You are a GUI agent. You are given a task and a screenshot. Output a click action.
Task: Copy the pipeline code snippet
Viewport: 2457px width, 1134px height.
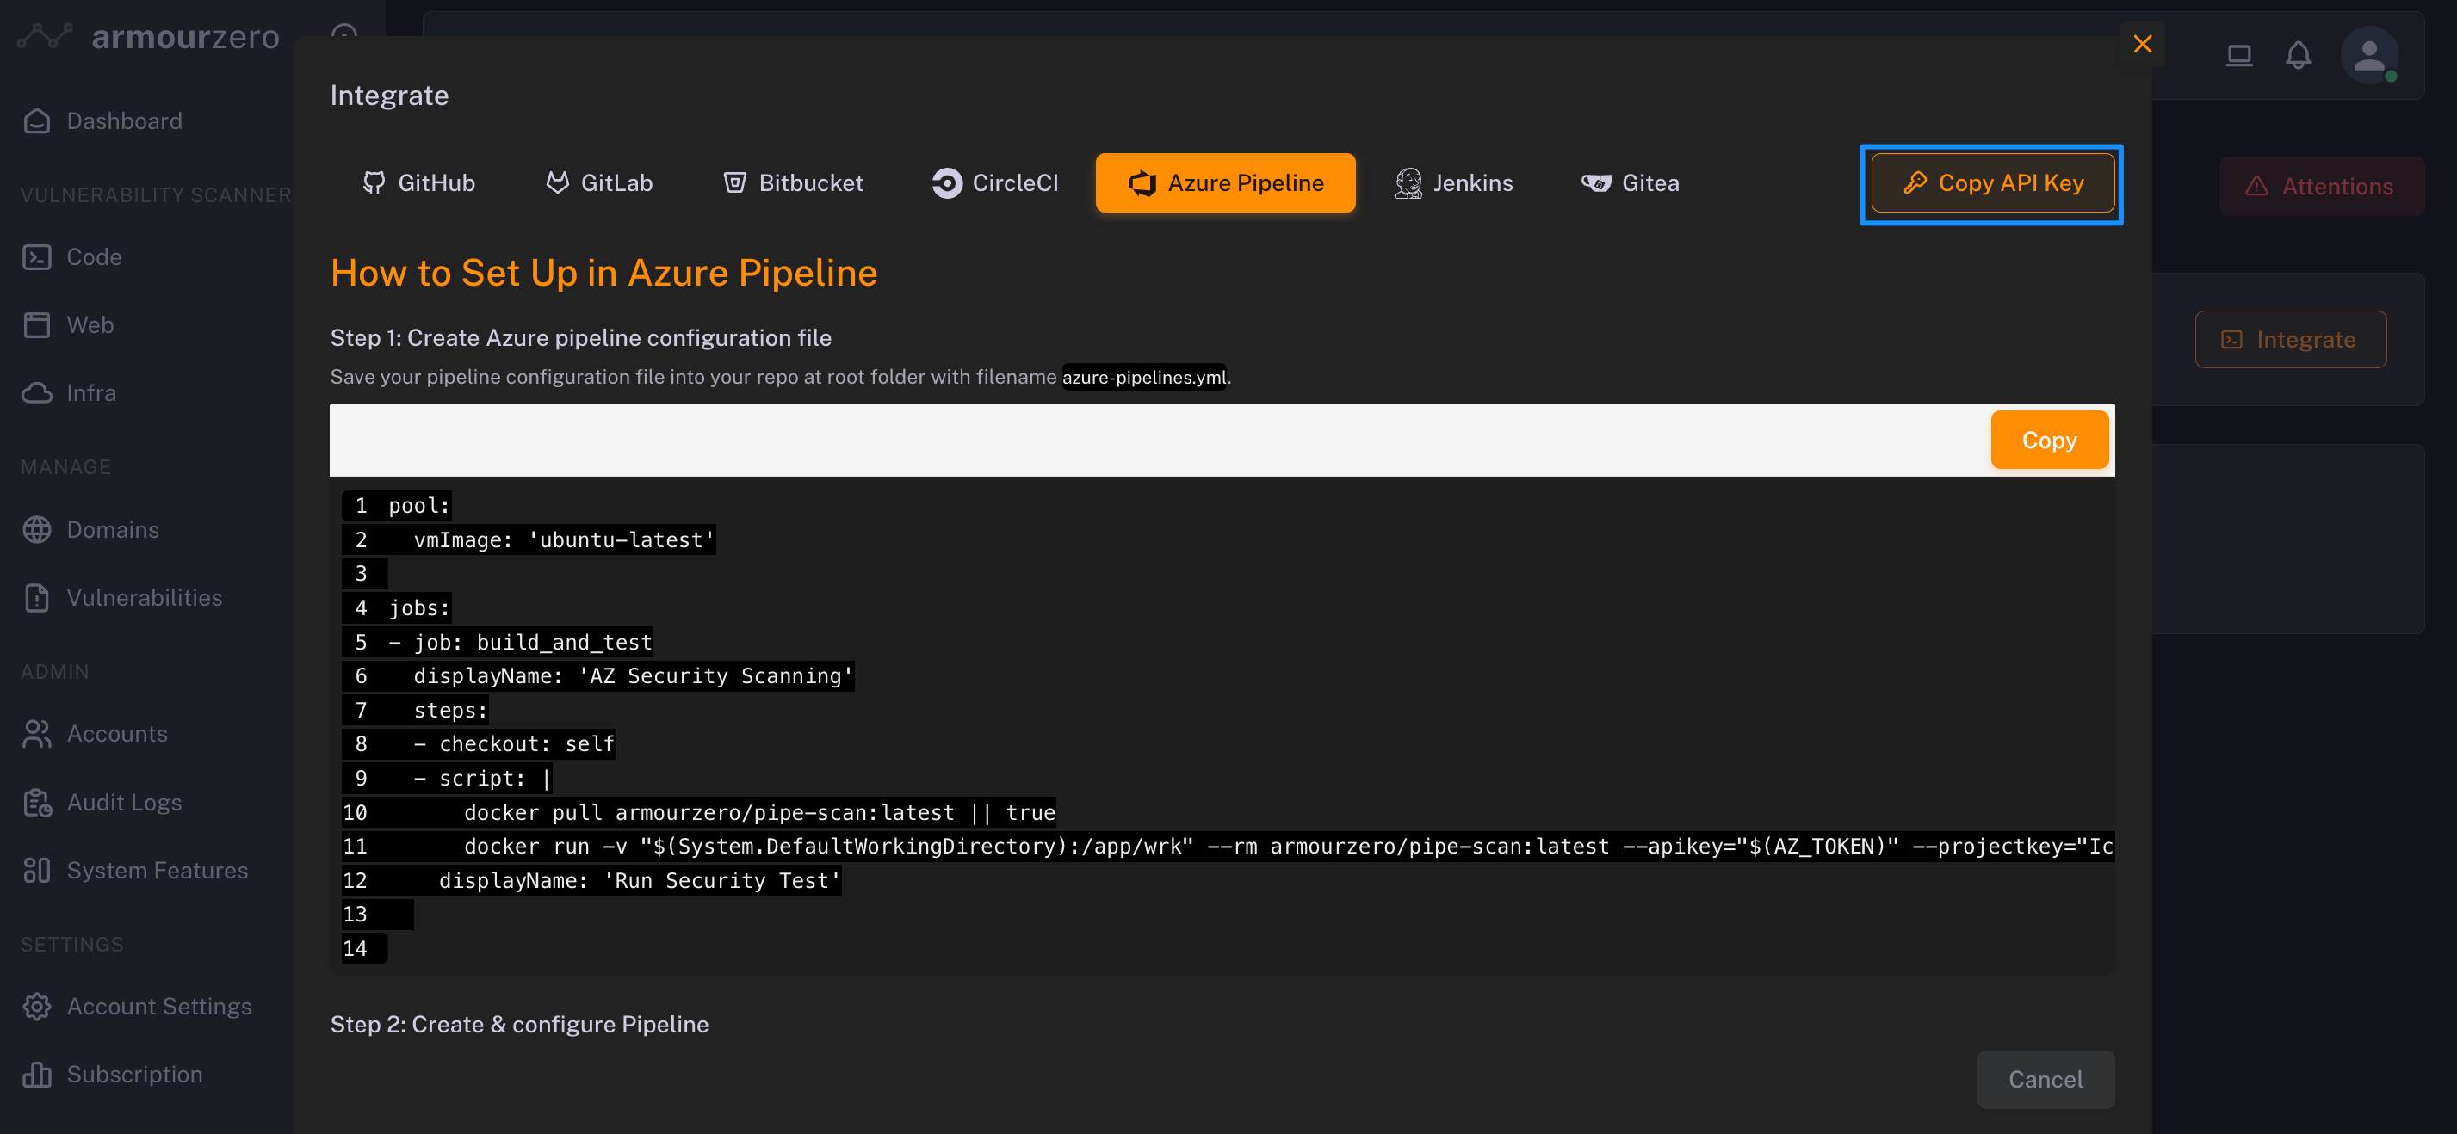[x=2049, y=441]
